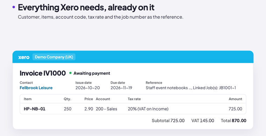266x136 pixels.
Task: Click the 200 - Sales account cell
Action: (x=106, y=109)
